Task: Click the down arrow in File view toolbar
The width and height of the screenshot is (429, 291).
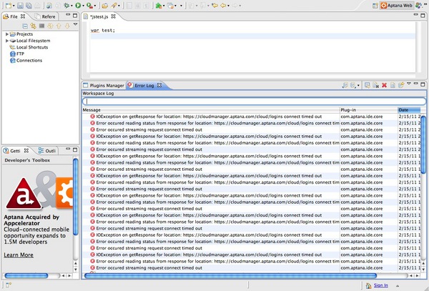Action: coord(67,26)
